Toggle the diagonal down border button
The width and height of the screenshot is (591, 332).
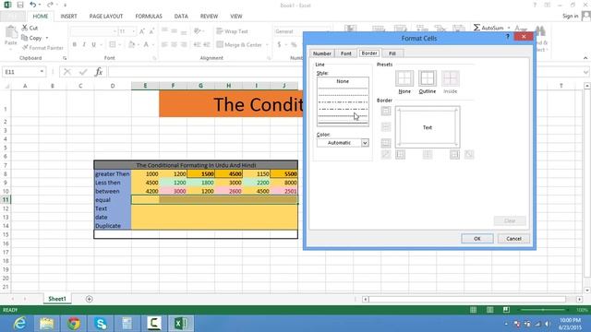point(469,154)
